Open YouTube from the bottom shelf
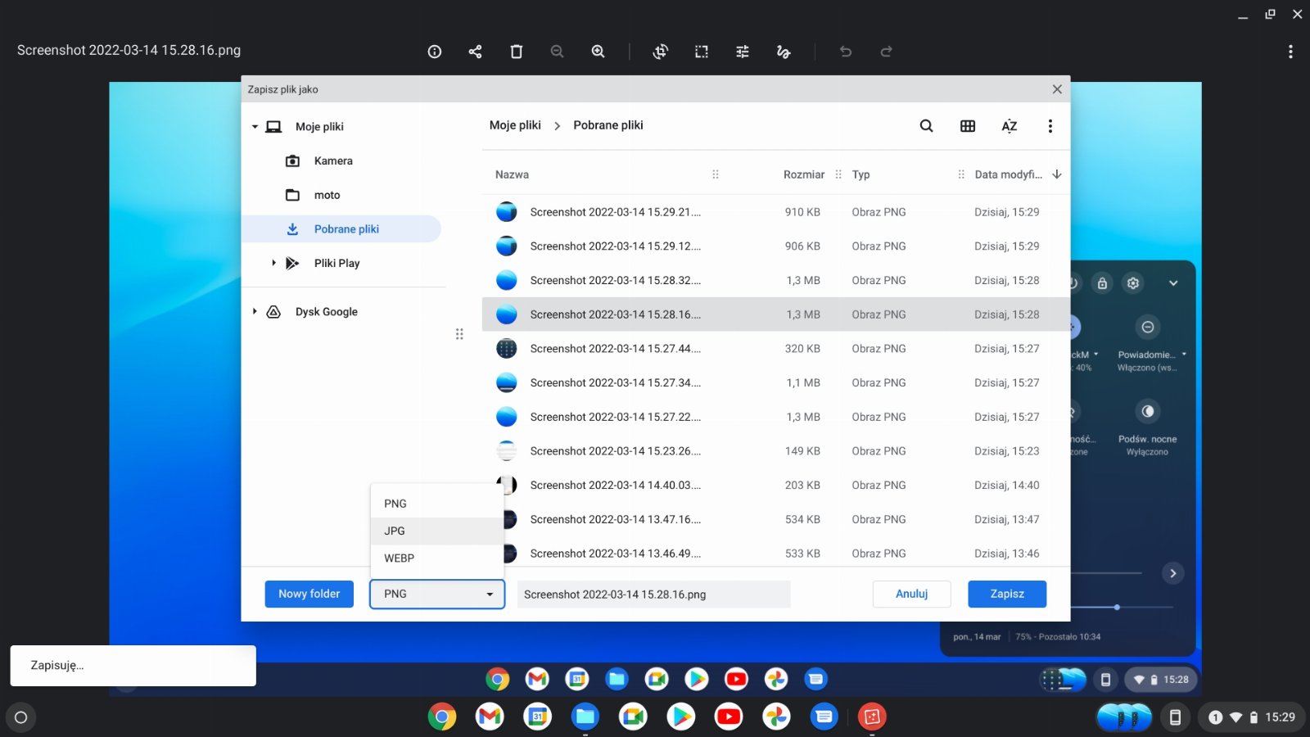 (x=729, y=717)
